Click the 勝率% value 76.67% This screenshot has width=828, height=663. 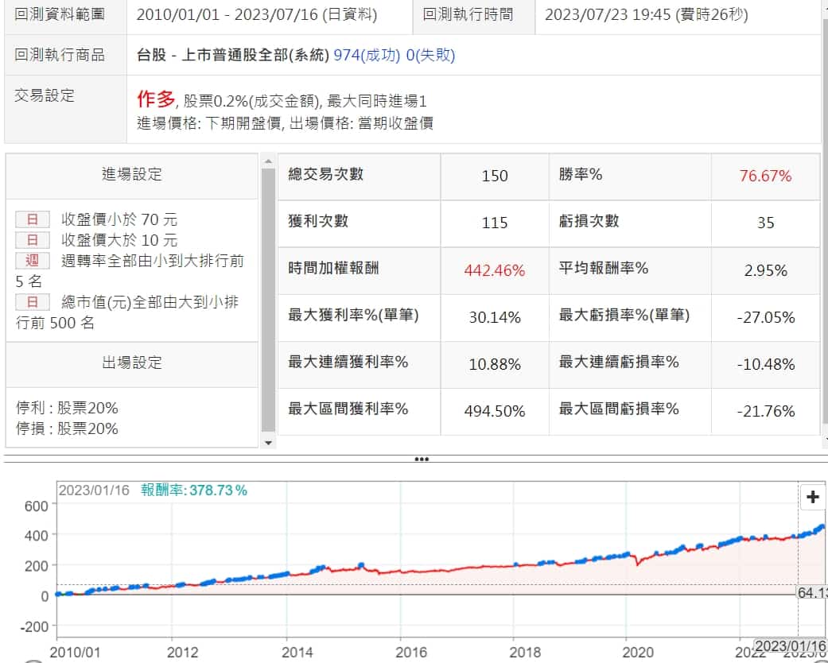[765, 176]
